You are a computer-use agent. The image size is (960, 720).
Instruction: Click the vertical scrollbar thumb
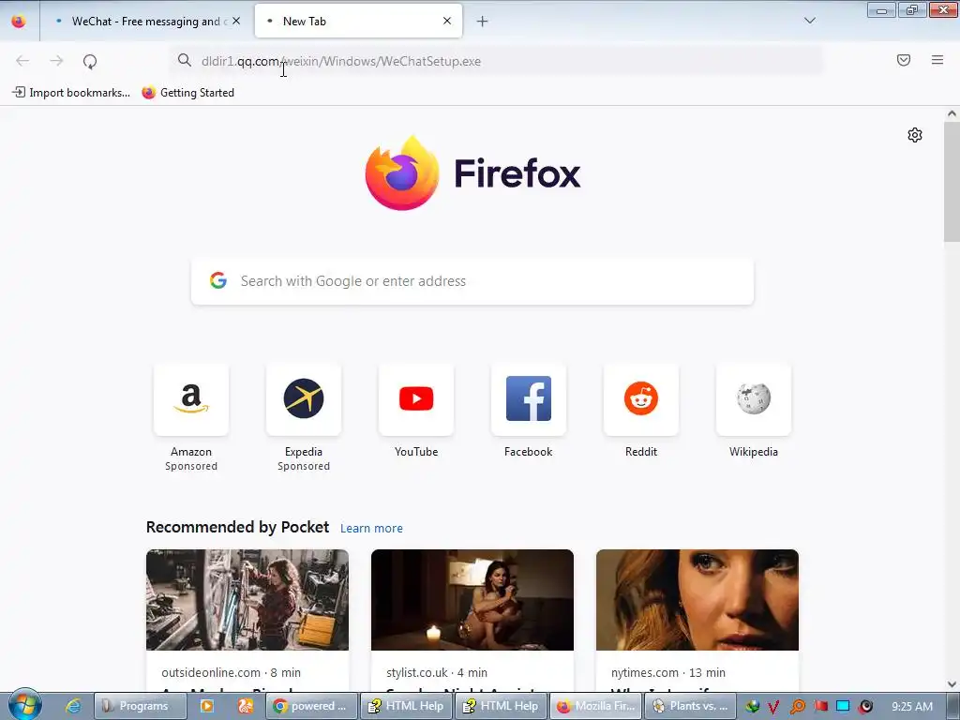(x=952, y=182)
